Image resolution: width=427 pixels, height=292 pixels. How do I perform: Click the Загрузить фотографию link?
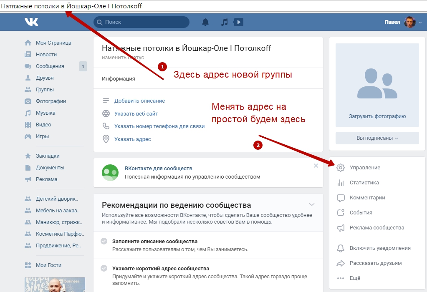(377, 116)
